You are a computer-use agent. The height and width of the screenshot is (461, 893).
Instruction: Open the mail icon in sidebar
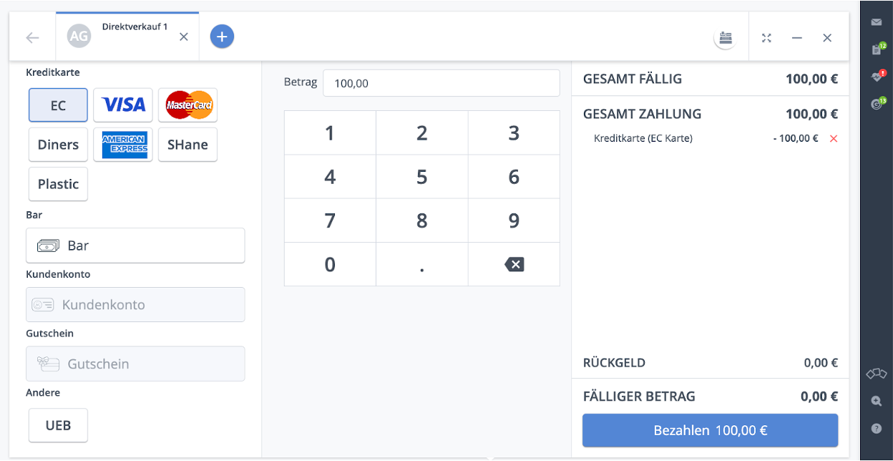tap(876, 22)
